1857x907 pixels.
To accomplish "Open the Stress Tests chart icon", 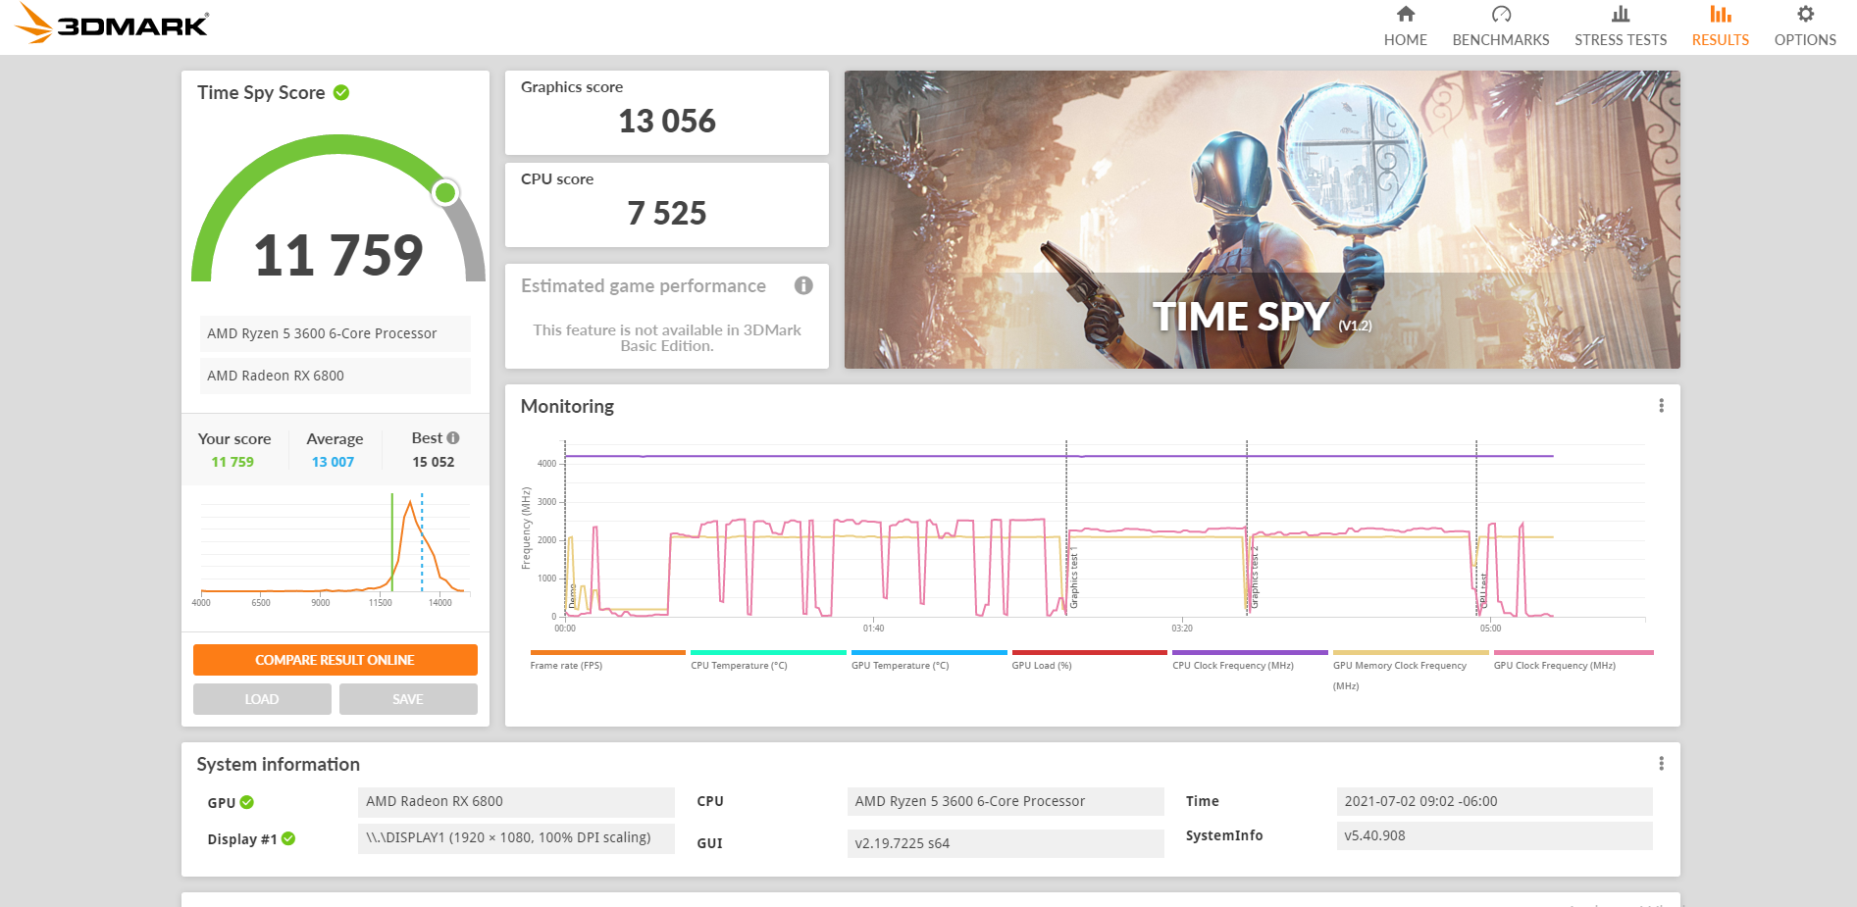I will point(1621,14).
